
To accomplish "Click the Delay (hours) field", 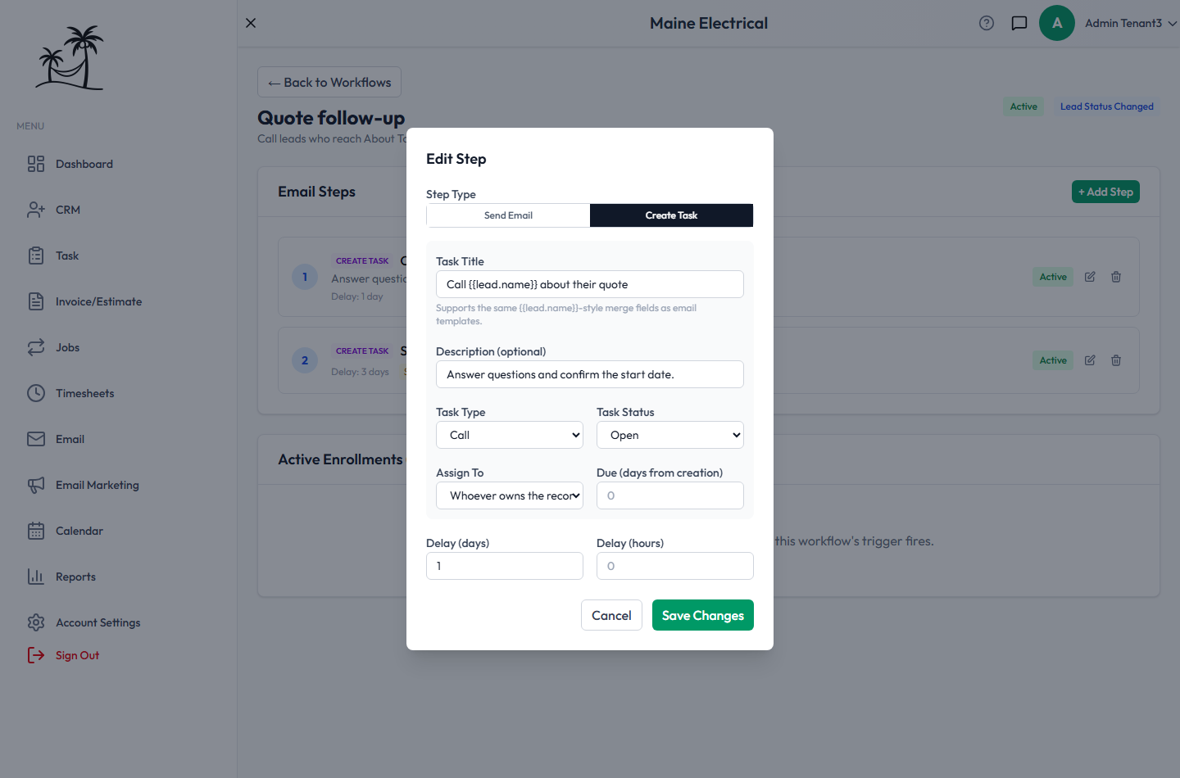I will tap(675, 566).
